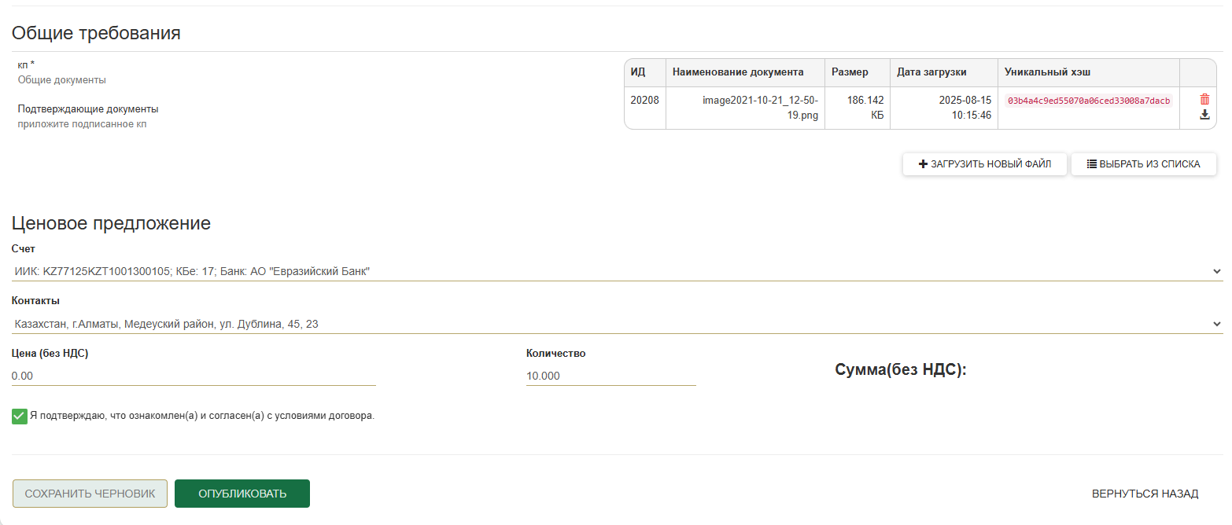Click the Дата загрузки column header

pyautogui.click(x=931, y=72)
